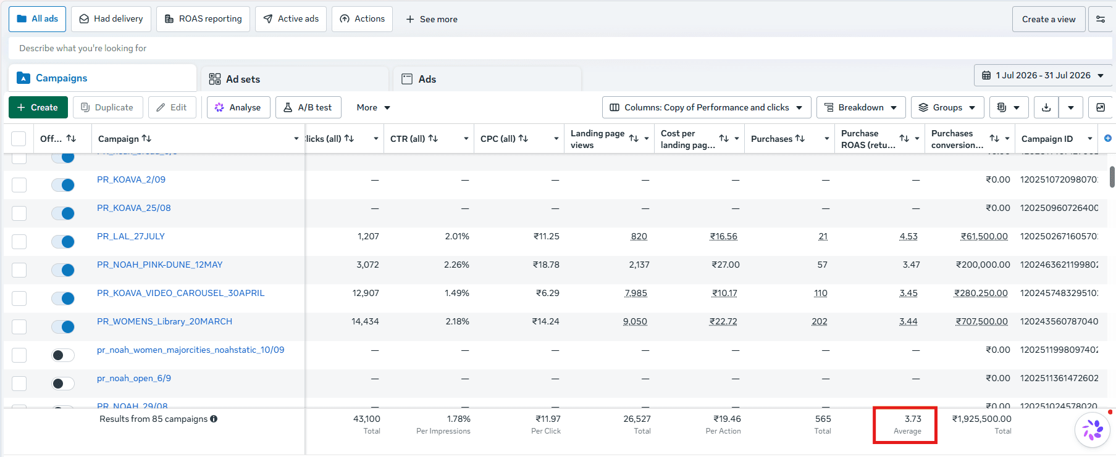1116x457 pixels.
Task: Expand the More actions dropdown
Action: [374, 107]
